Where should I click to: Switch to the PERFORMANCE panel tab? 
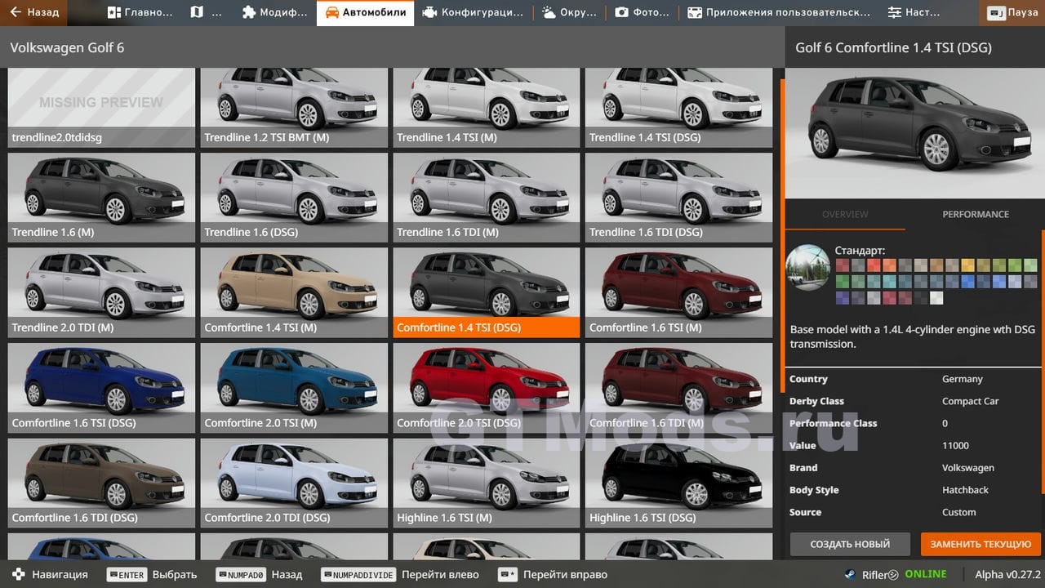[x=976, y=214]
